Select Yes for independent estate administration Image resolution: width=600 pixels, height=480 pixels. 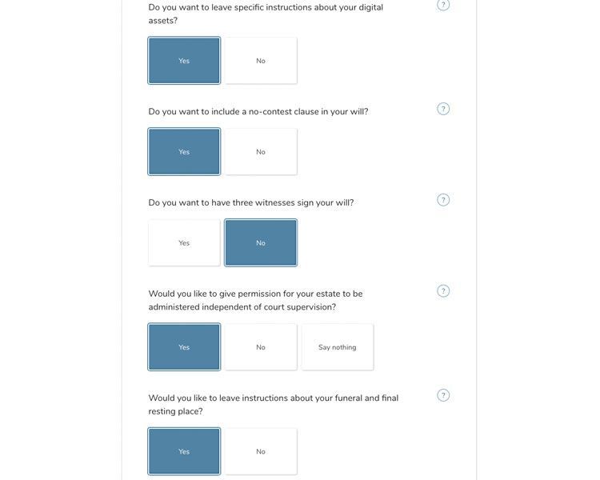(x=184, y=347)
